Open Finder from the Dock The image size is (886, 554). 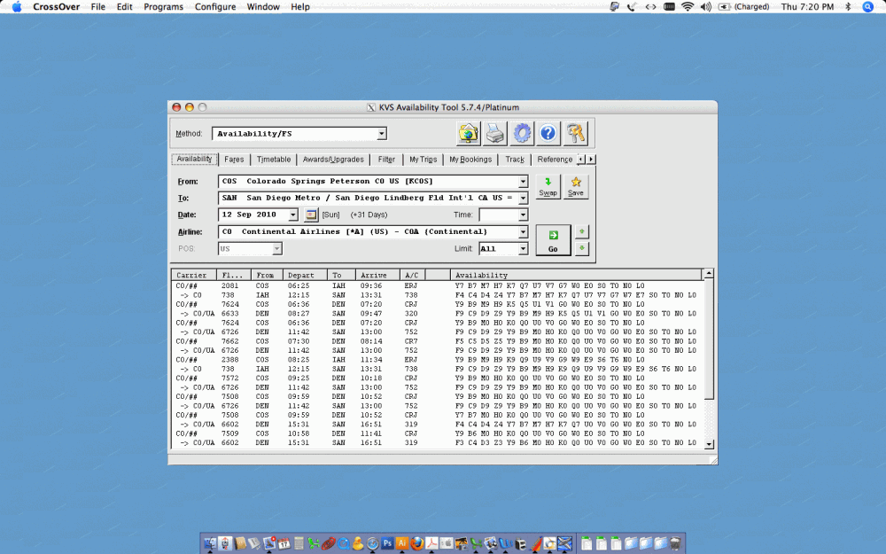point(210,543)
